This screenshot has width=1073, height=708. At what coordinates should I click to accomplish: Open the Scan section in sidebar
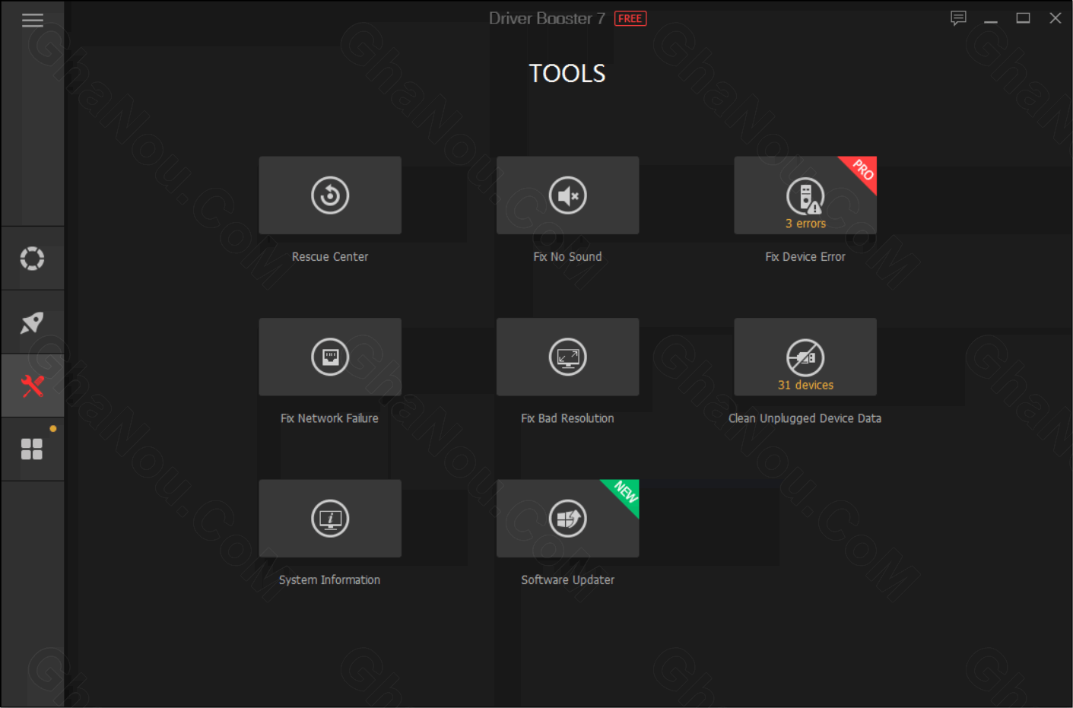click(32, 259)
